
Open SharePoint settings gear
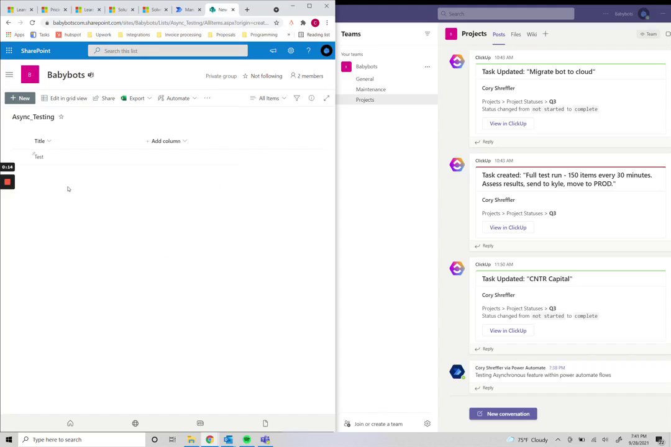click(x=291, y=50)
